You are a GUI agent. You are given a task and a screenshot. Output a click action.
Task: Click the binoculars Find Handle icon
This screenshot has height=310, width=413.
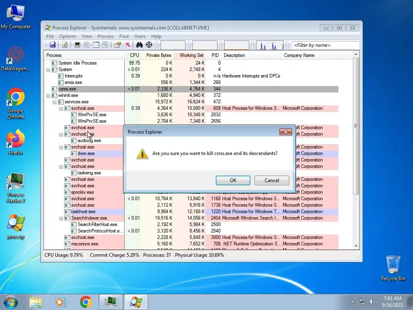click(139, 45)
